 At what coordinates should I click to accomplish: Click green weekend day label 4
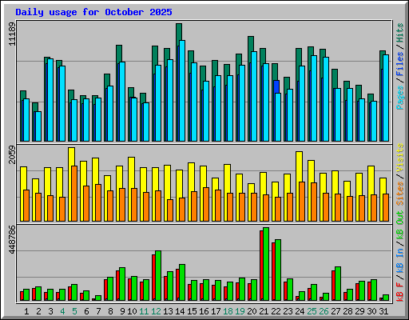pos(62,311)
